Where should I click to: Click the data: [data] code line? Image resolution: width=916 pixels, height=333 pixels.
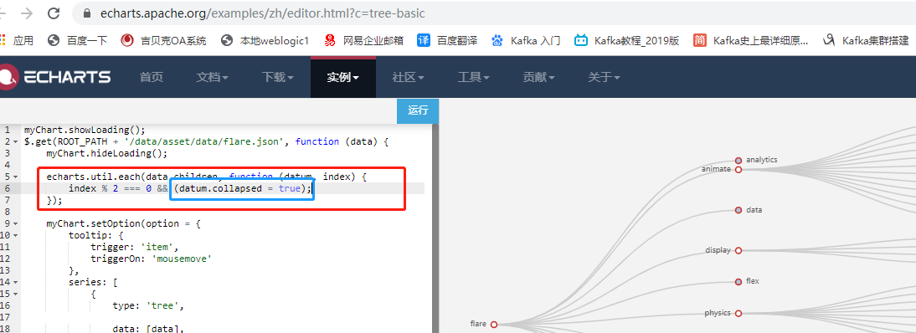pyautogui.click(x=148, y=328)
